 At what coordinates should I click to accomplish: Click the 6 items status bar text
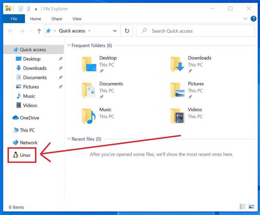point(16,207)
